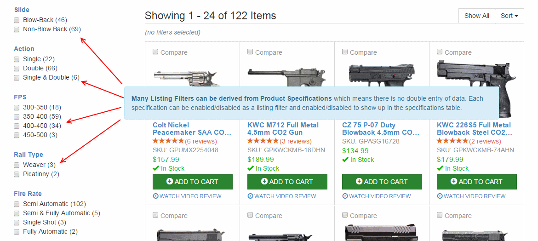The height and width of the screenshot is (241, 538).
Task: Click the plus icon on Colt's Add to Cart
Action: point(170,181)
